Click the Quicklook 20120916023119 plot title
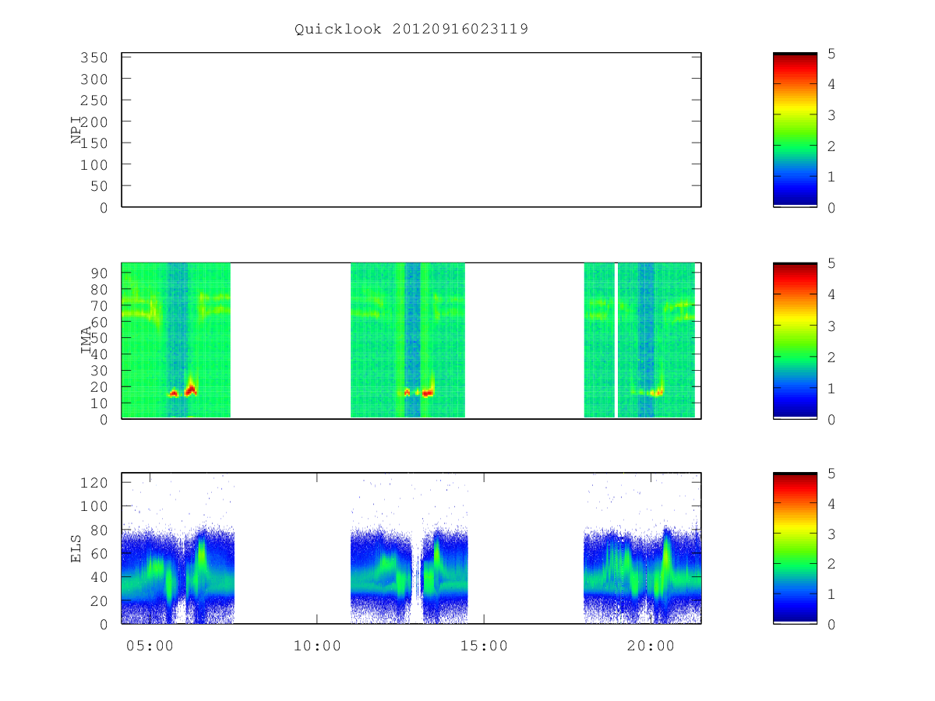The width and height of the screenshot is (935, 701). tap(411, 30)
